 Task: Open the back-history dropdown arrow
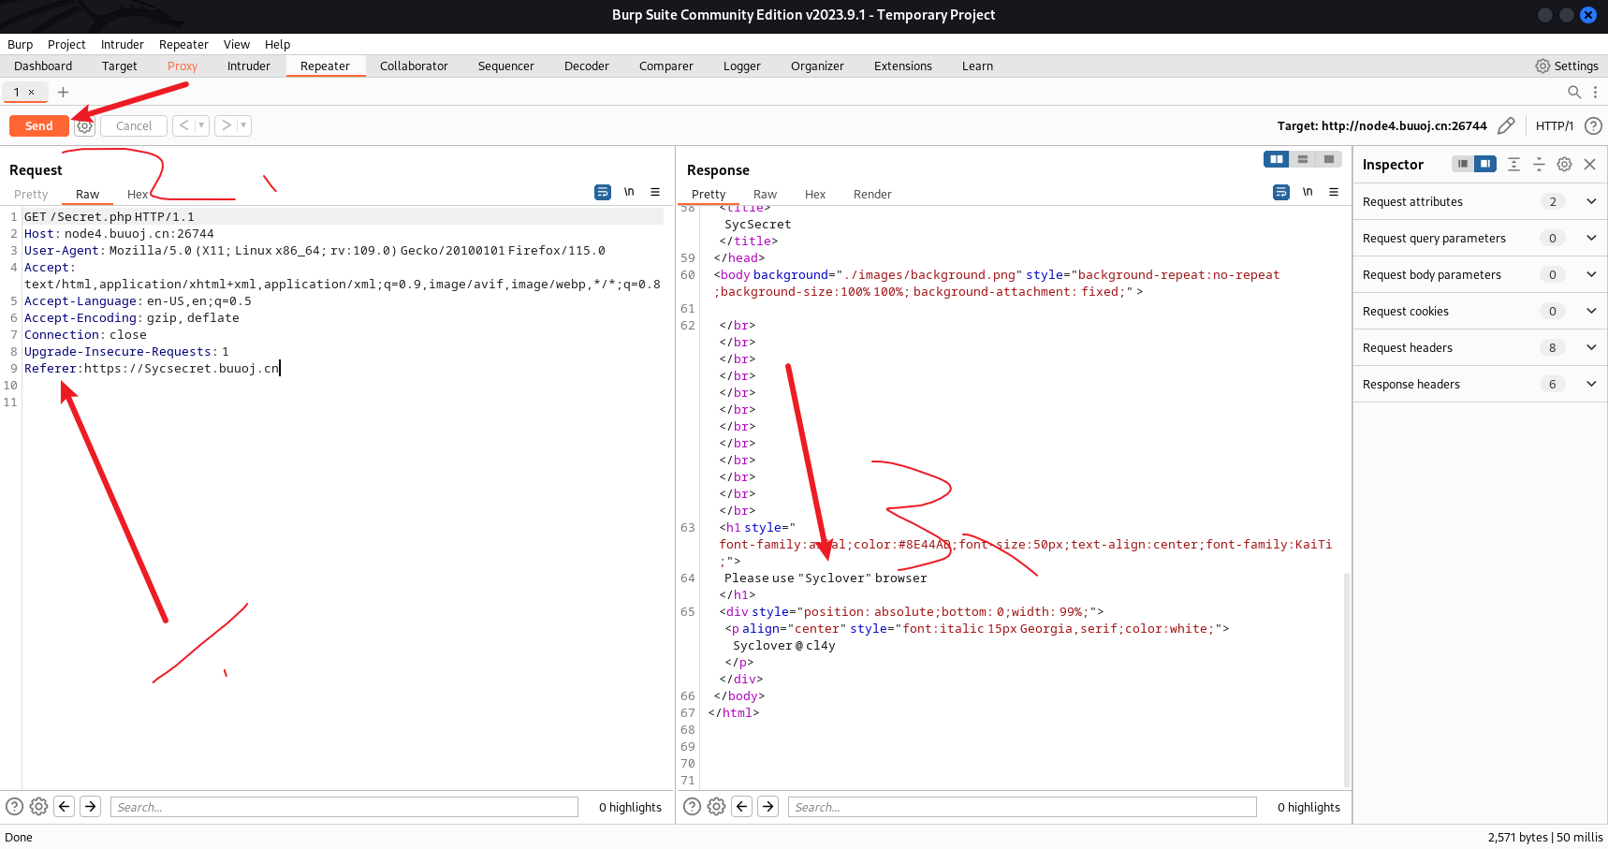(201, 125)
